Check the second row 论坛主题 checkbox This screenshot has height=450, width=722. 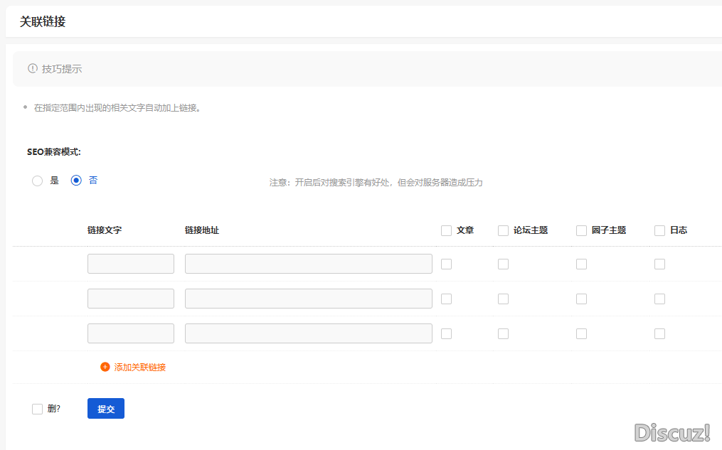[503, 299]
